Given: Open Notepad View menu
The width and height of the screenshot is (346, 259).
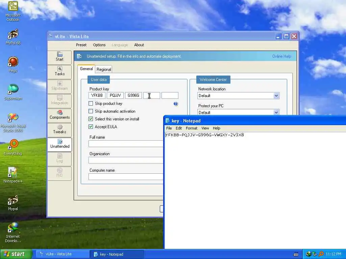Looking at the screenshot, I should 205,128.
